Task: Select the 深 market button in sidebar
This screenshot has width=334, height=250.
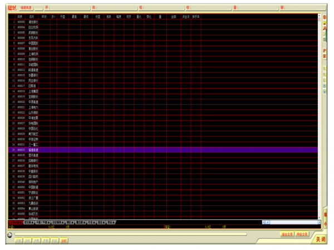Action: click(325, 56)
